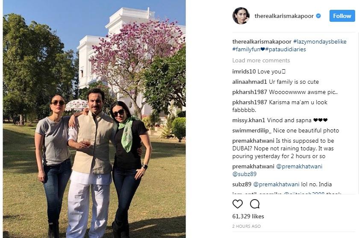View the 61,329 likes list

tap(248, 216)
